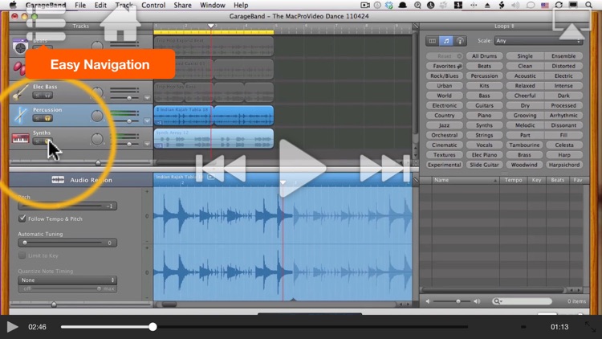Click the preview button beside Indian Rajah Tabla
This screenshot has width=602, height=339.
(x=211, y=177)
